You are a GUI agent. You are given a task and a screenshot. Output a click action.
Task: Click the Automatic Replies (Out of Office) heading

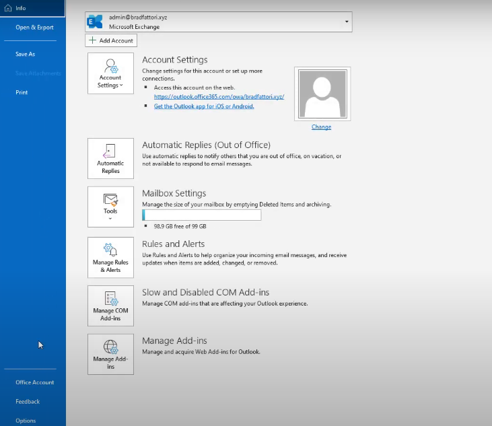click(206, 145)
